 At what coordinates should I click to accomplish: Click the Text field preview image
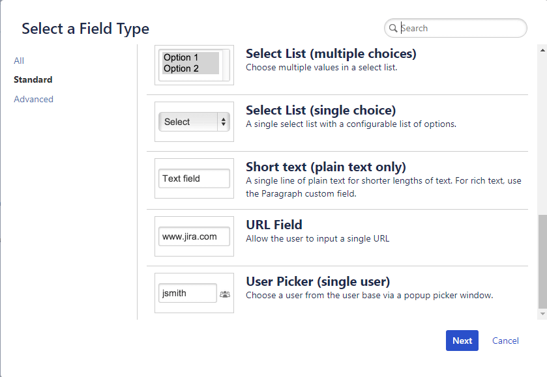click(x=193, y=177)
